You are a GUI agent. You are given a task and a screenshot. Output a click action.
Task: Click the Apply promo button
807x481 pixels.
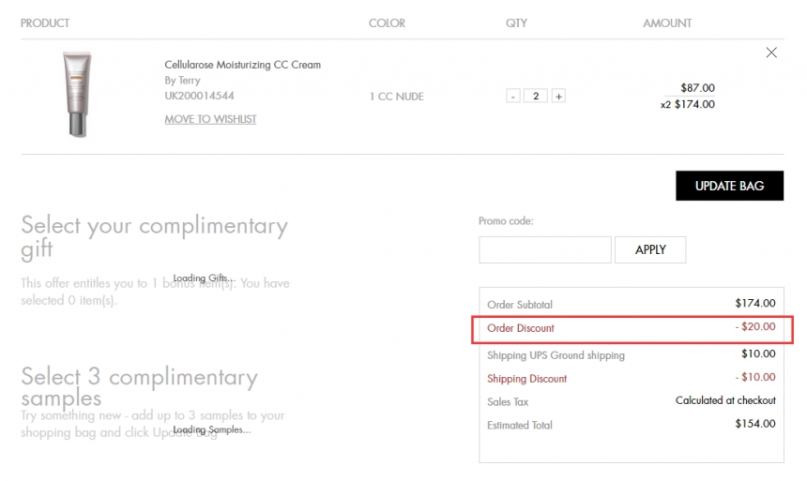(649, 250)
